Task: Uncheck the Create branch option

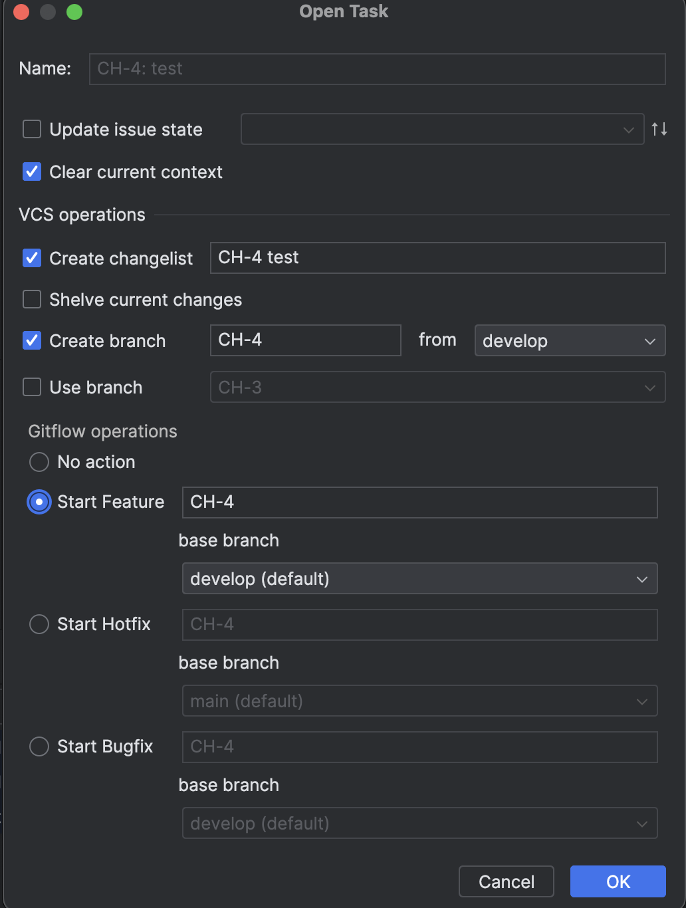Action: 31,340
